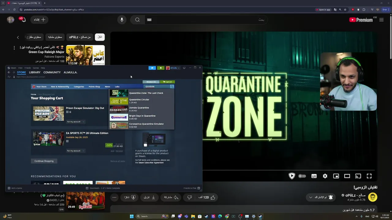This screenshot has height=220, width=392.
Task: Open more actions menu below the video
Action: [114, 197]
